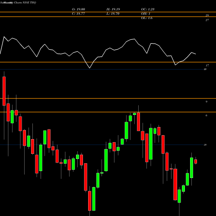Click the "OL: 1.6" reading
Screen dimensions: 216x216
pyautogui.click(x=147, y=18)
